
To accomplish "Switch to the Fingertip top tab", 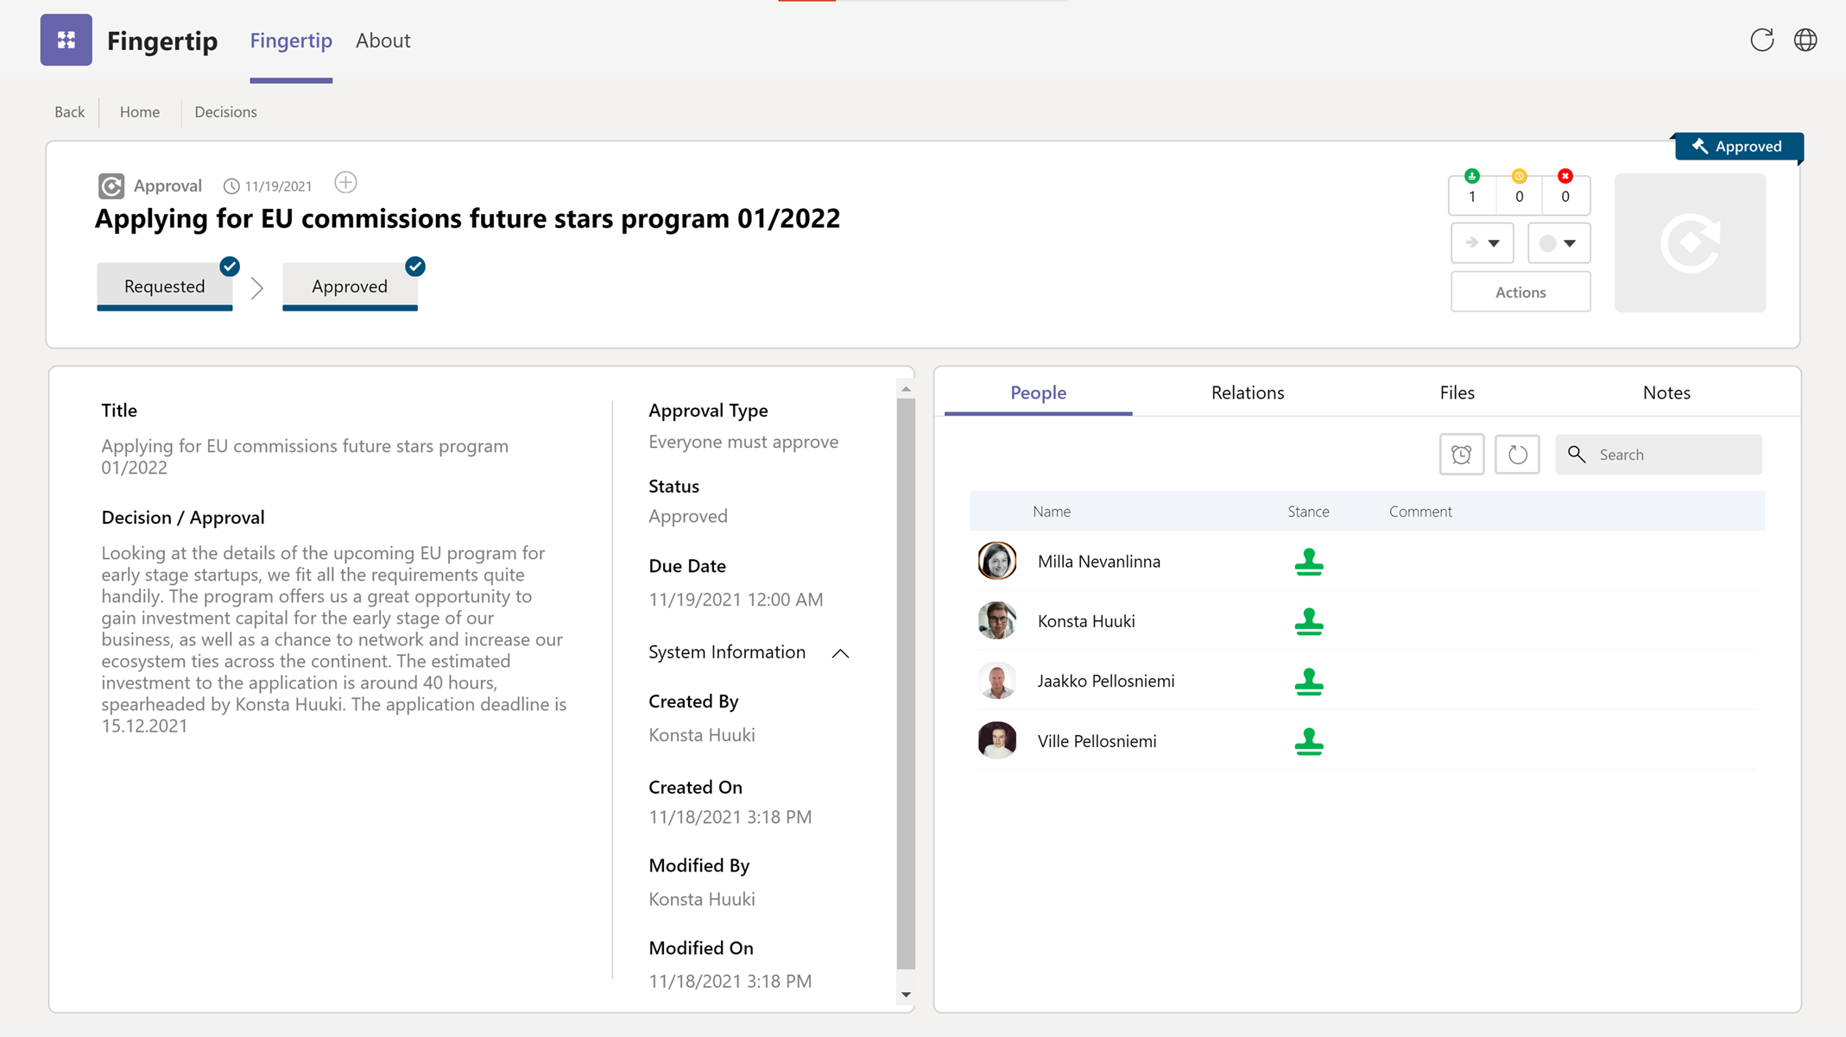I will [291, 41].
